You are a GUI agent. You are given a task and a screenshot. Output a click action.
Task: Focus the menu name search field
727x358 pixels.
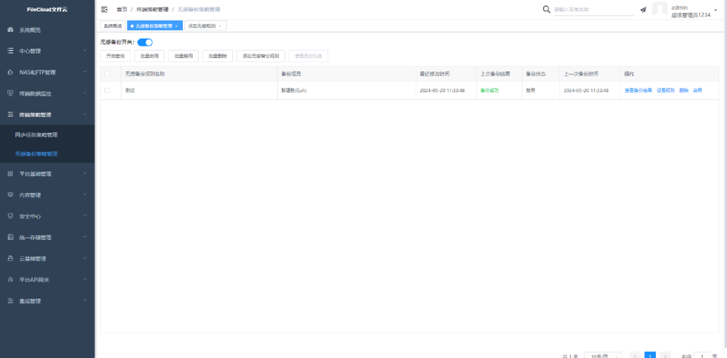pos(593,9)
